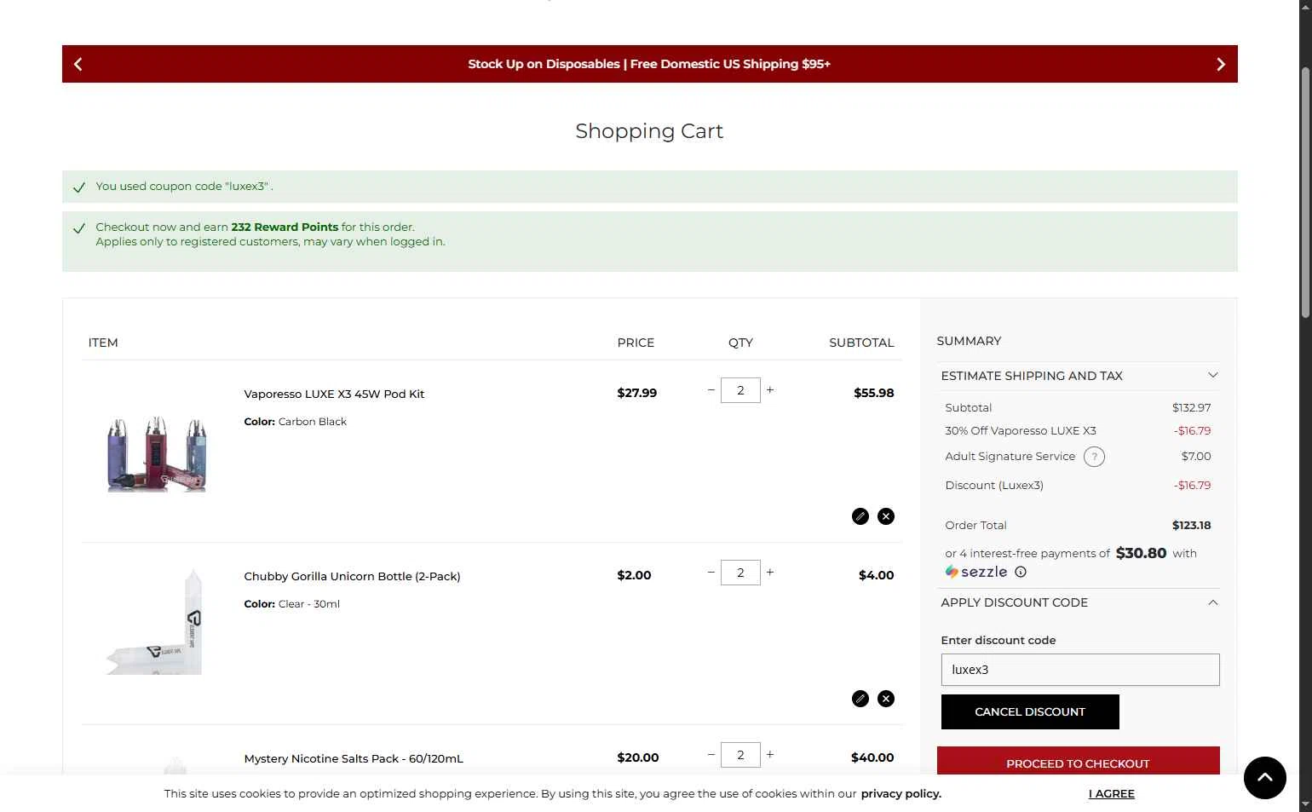Click the free shipping promo banner text
The image size is (1312, 812).
tap(649, 64)
